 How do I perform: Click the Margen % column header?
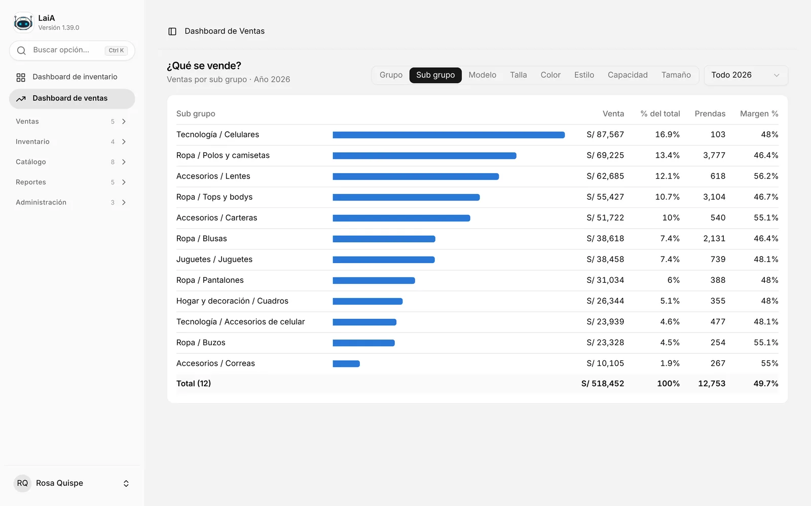coord(759,114)
